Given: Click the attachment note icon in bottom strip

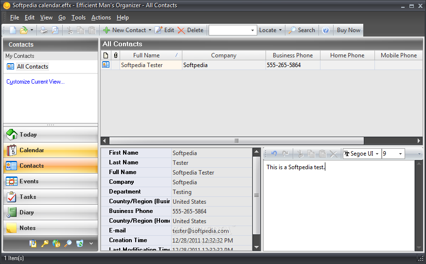Looking at the screenshot, I should (33, 244).
